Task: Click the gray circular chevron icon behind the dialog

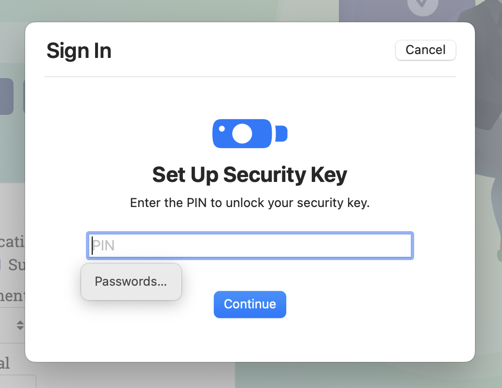Action: tap(422, 7)
